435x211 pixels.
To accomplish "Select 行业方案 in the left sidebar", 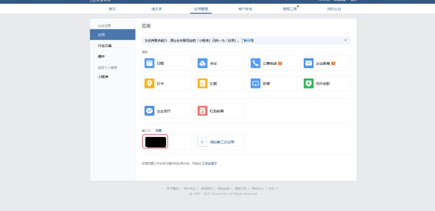I will (105, 46).
